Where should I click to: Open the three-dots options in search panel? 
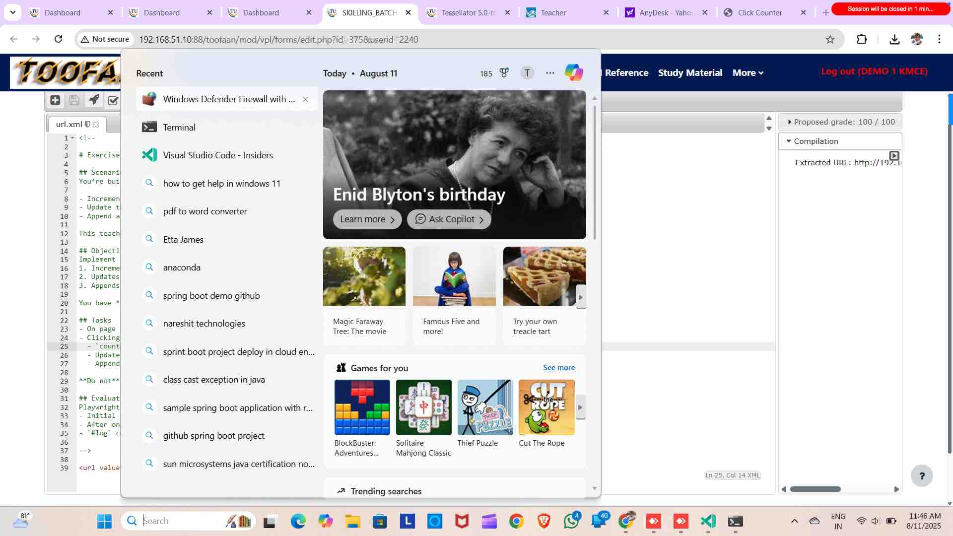point(550,73)
